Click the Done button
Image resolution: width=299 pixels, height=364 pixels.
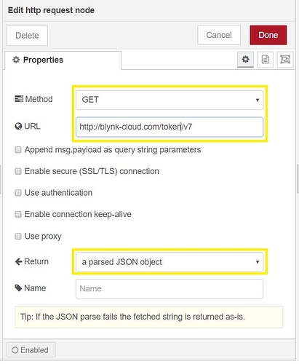click(x=268, y=35)
